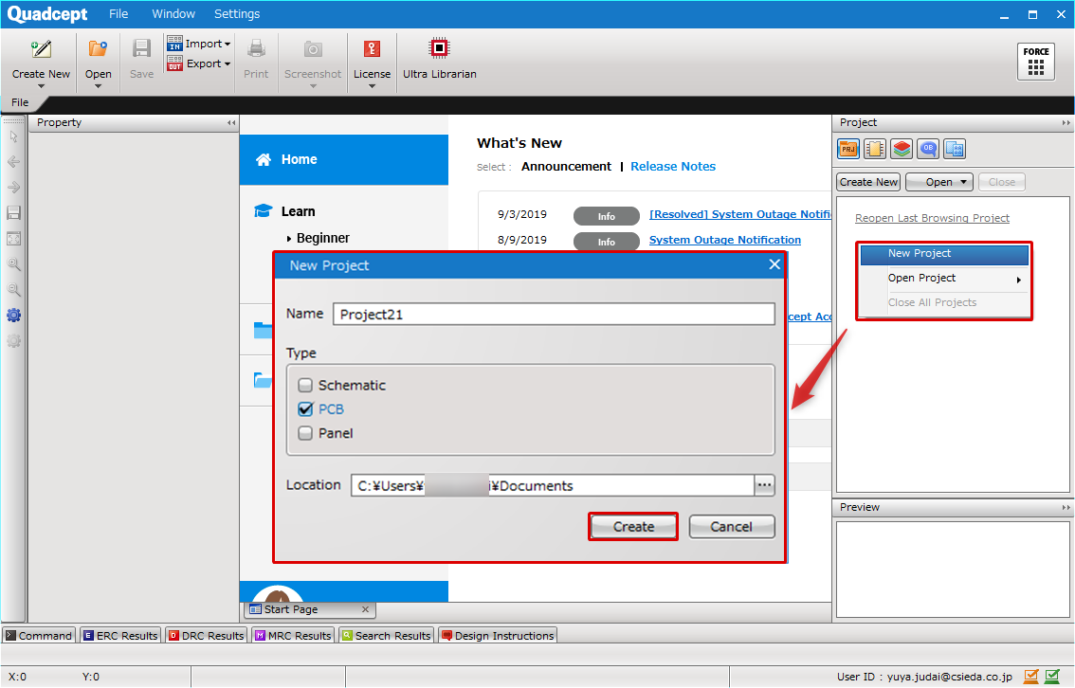Click the Print icon
Screen dimensions: 1075x688
tap(256, 48)
